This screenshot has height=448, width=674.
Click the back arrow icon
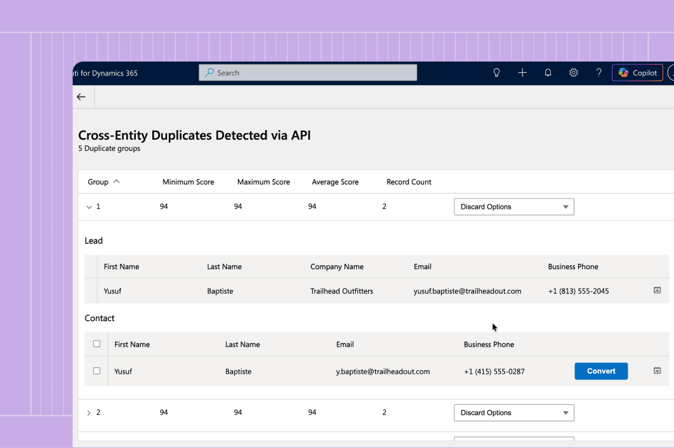click(81, 96)
